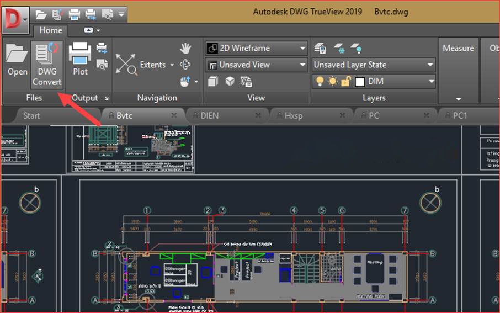
Task: Click the View panel title
Action: tap(256, 98)
